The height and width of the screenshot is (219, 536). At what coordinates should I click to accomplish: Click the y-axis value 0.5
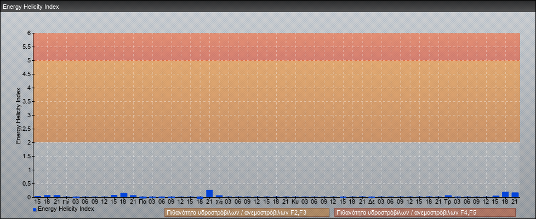(x=27, y=183)
